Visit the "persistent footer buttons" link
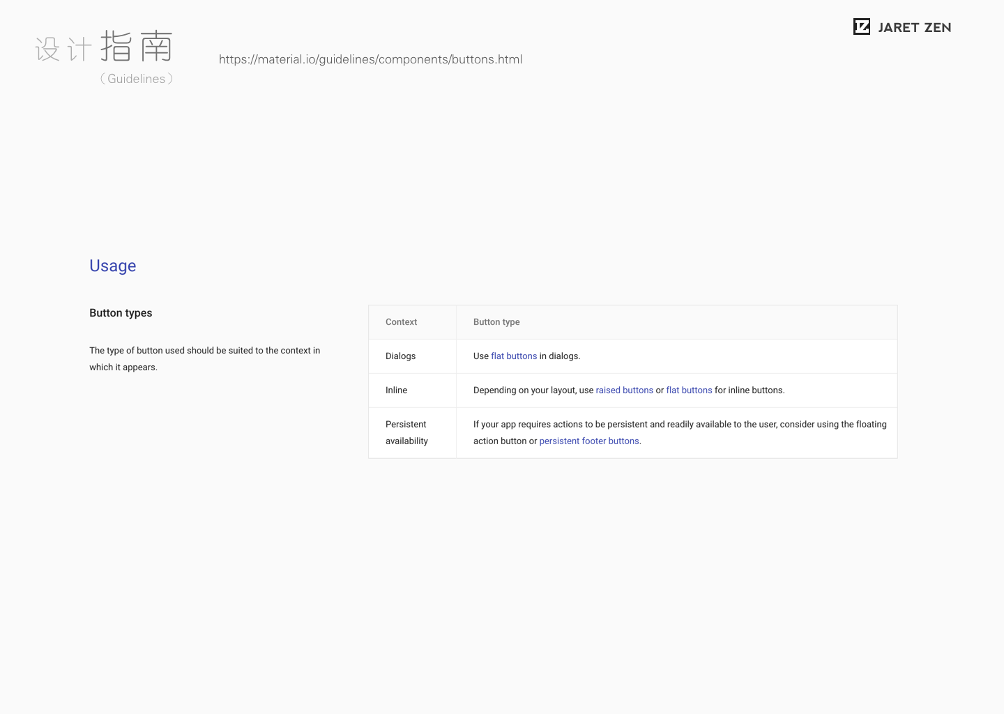1004x714 pixels. [x=589, y=441]
